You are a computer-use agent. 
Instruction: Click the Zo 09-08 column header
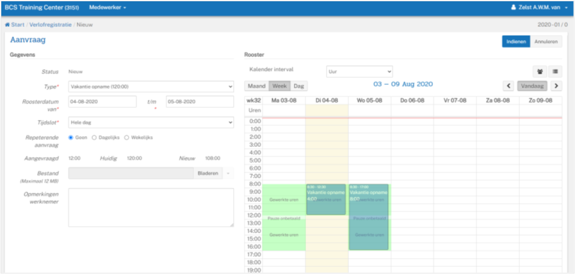(540, 100)
